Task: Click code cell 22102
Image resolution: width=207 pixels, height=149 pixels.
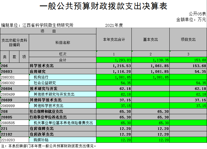Action: (x=15, y=134)
